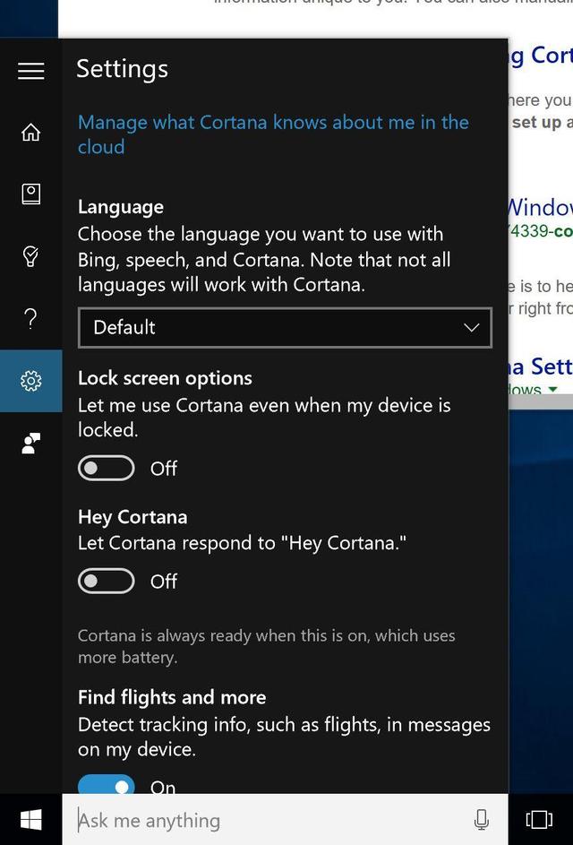Focus the Ask me anything search box

(269, 819)
